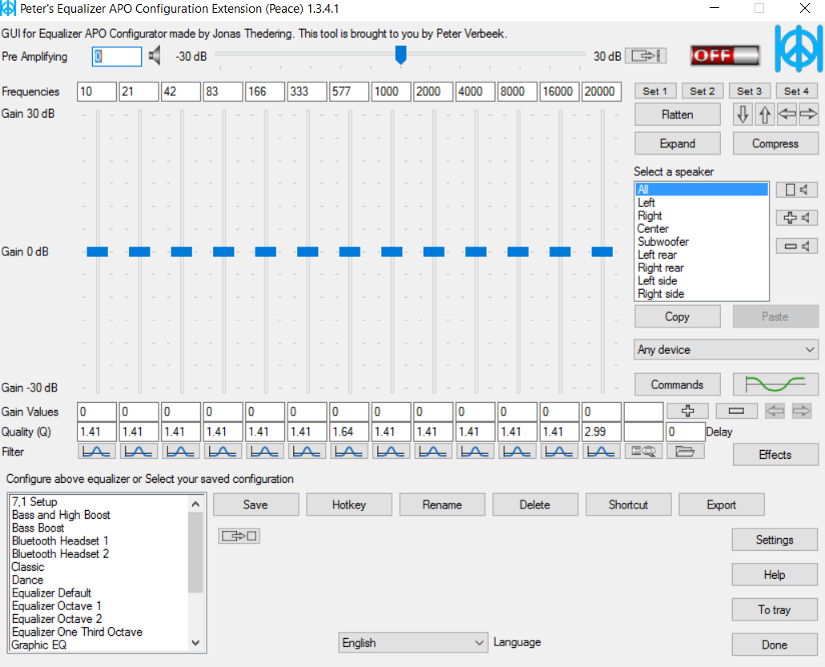Viewport: 825px width, 667px height.
Task: Click the Flatten button
Action: coord(677,115)
